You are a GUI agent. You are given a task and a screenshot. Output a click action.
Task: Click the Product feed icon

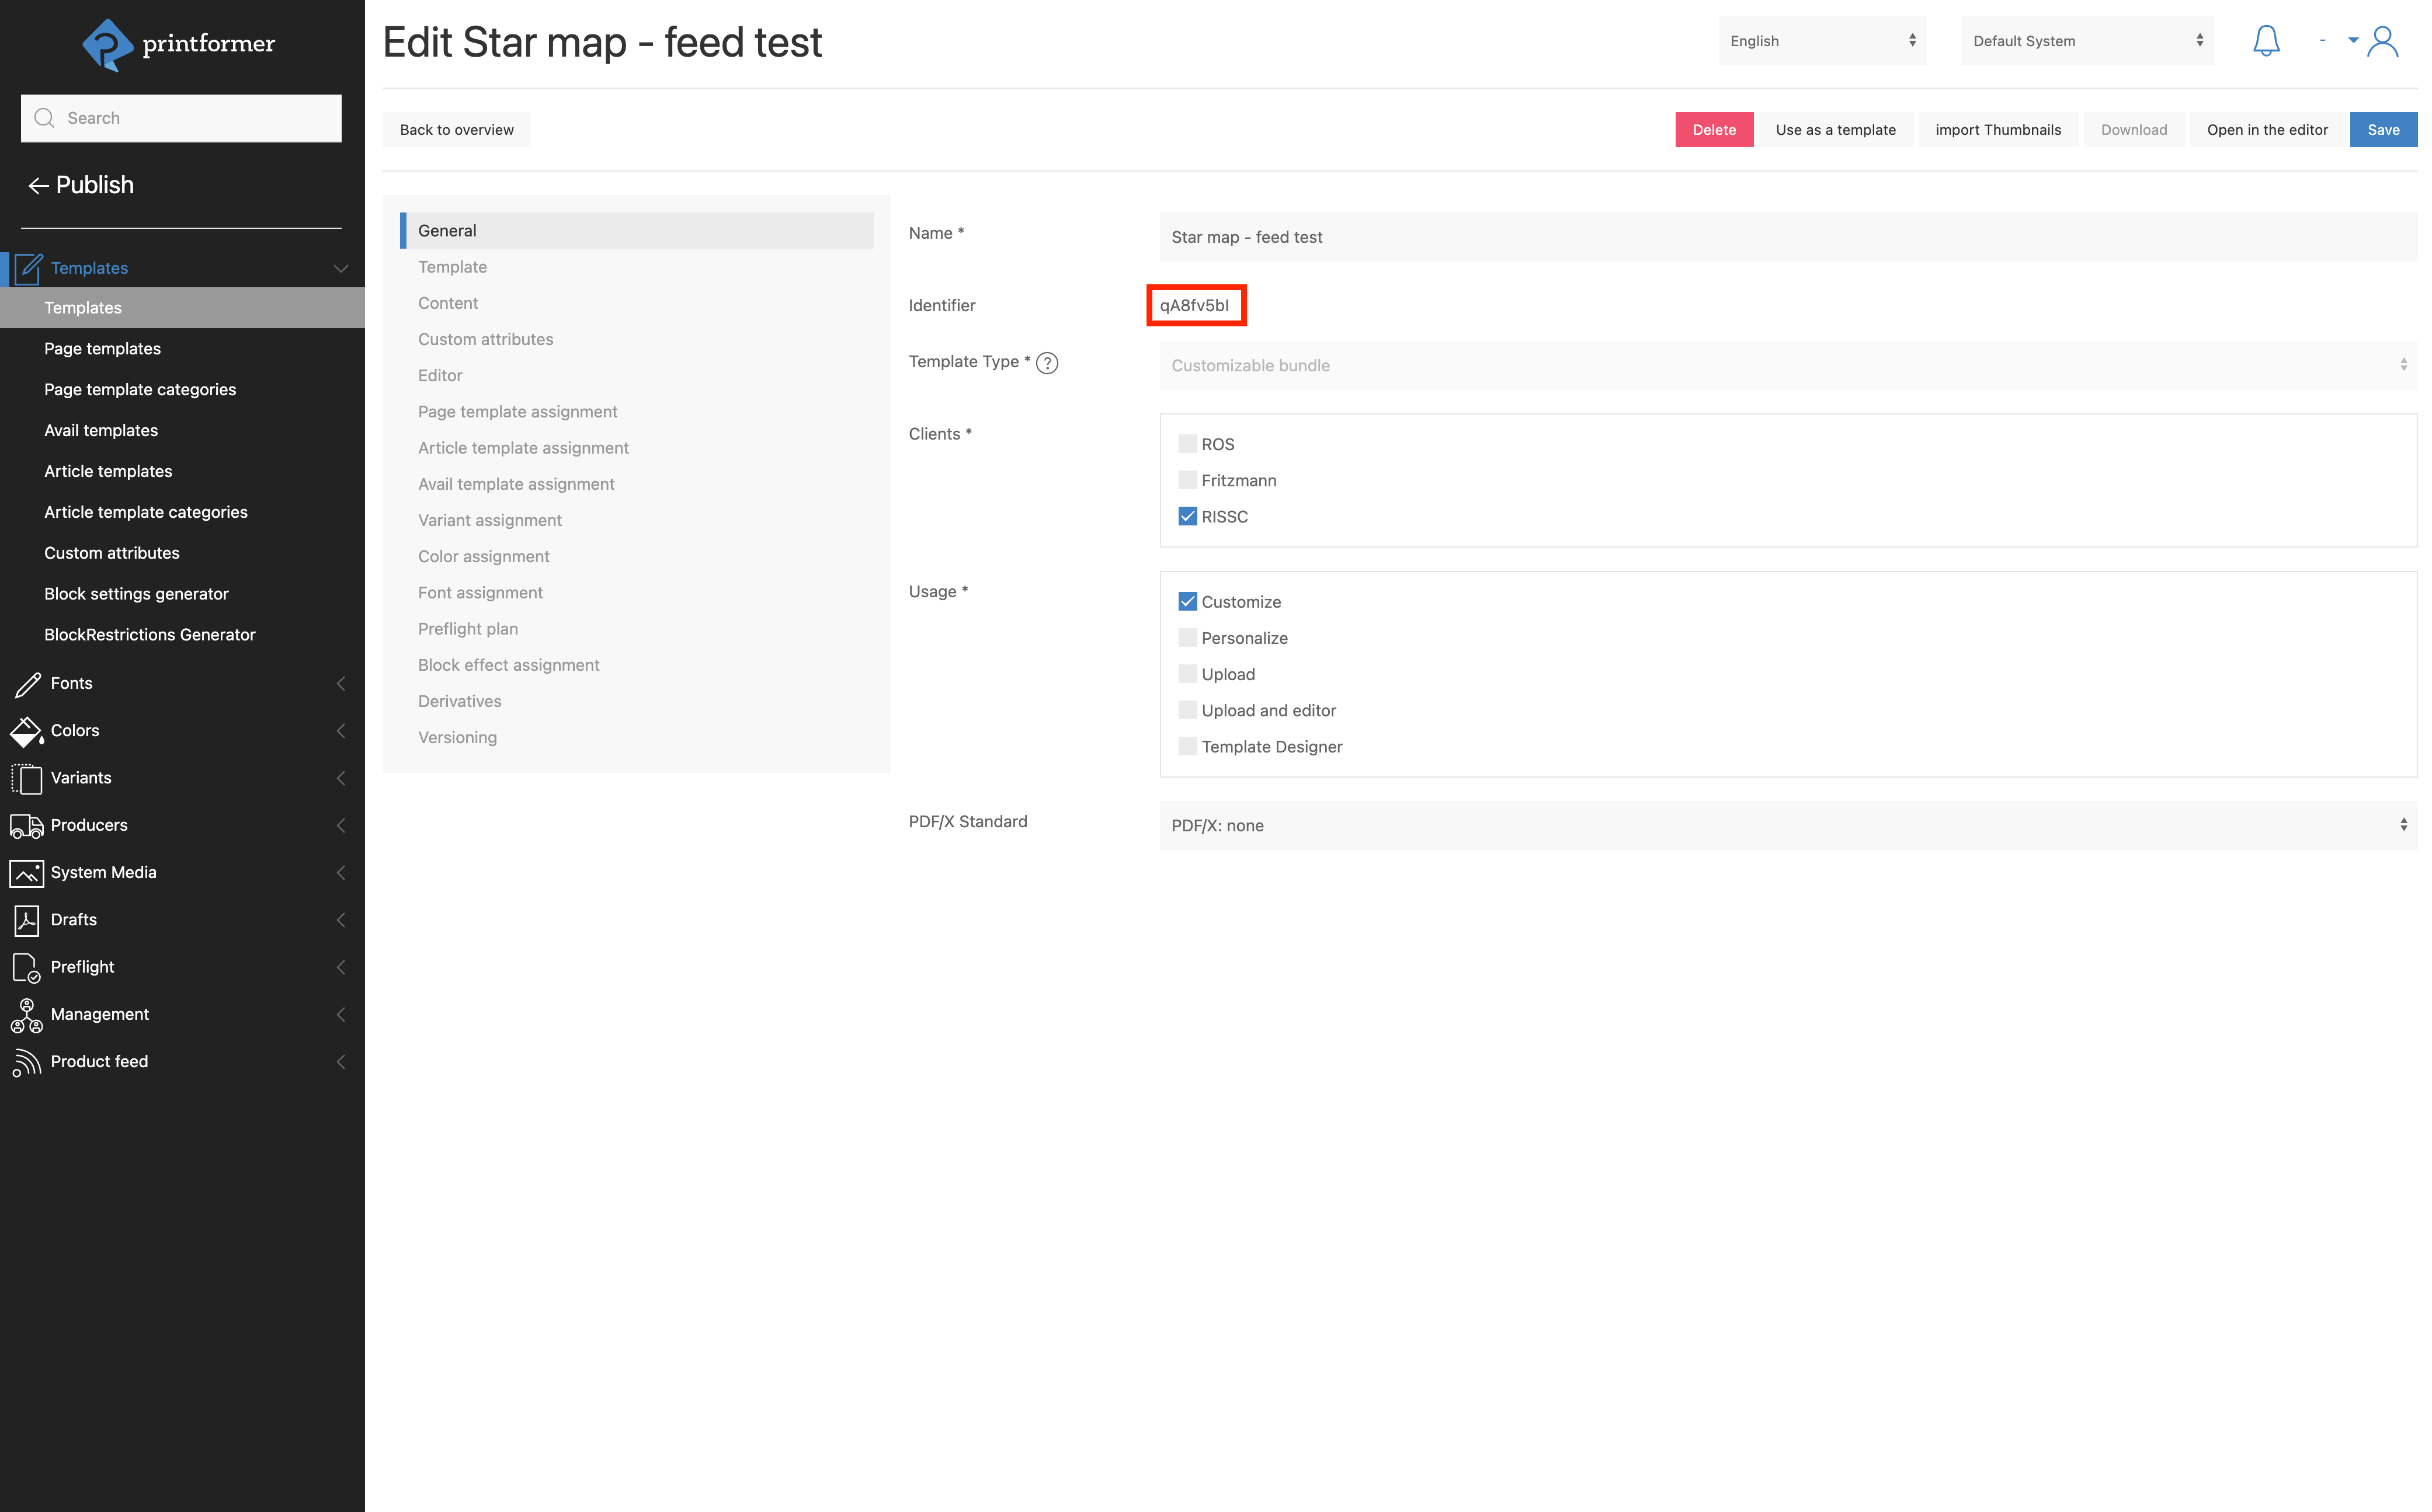[x=26, y=1062]
